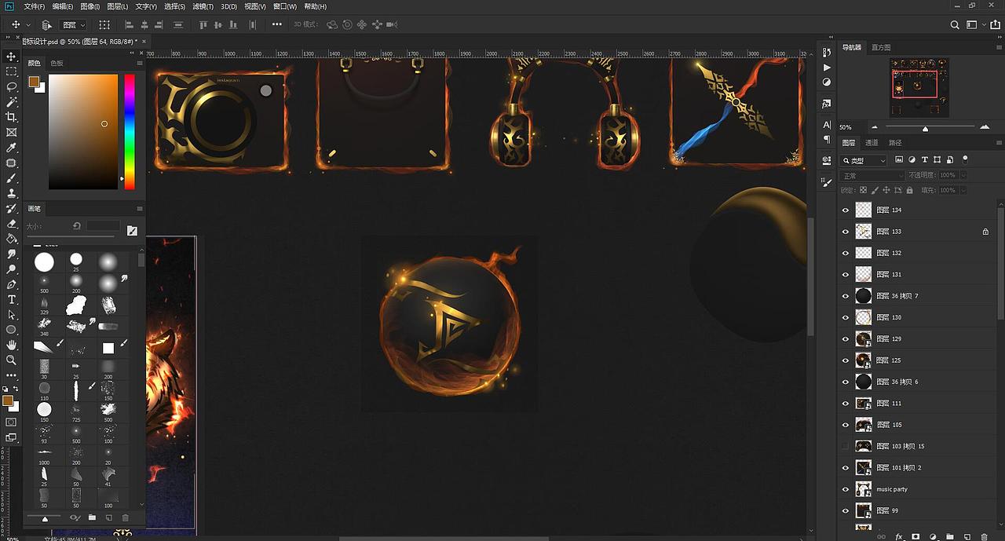Open the Character panel icon in dock
Image resolution: width=1005 pixels, height=541 pixels.
(827, 125)
